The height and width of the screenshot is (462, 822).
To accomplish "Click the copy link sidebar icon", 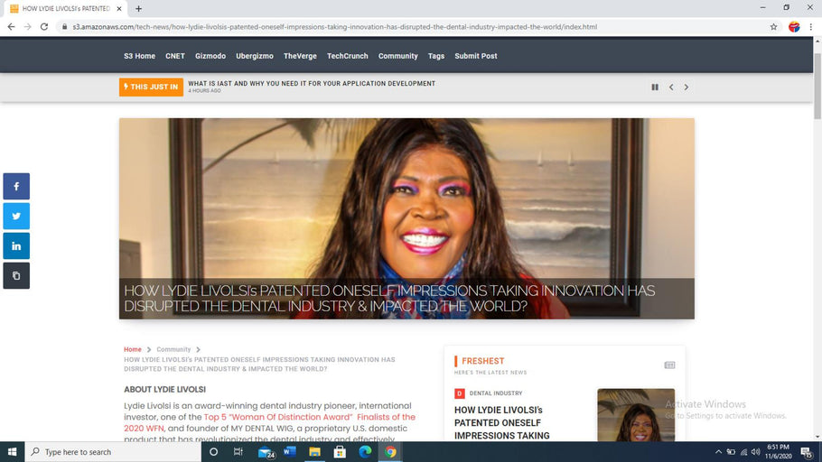I will (16, 275).
